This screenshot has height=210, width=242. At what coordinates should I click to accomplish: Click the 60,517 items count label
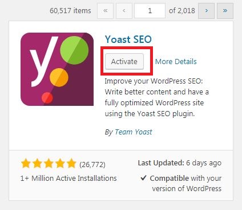click(x=70, y=11)
